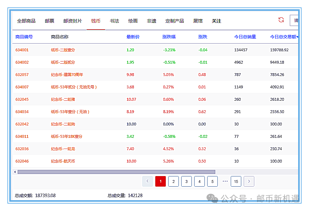Click the -3.23% change value
Image resolution: width=309 pixels, height=211 pixels.
[169, 50]
